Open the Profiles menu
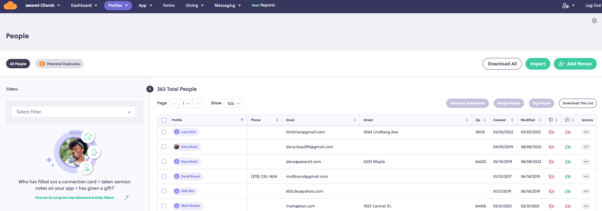Viewport: 602px width, 211px height. click(118, 5)
